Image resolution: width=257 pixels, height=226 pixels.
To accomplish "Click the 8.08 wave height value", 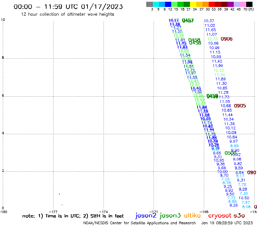I will tap(247, 207).
